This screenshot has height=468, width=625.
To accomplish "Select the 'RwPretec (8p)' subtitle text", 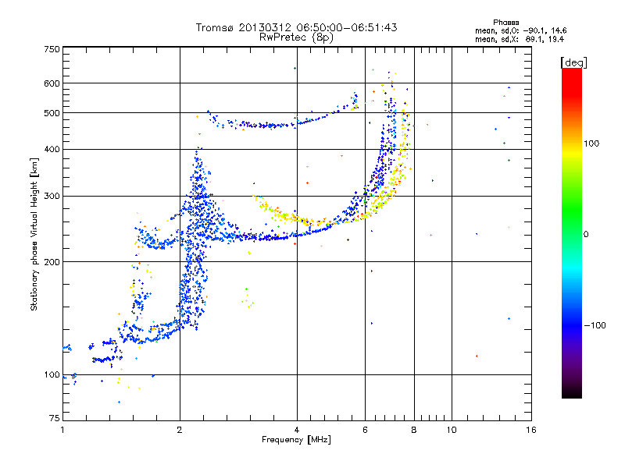I will (x=296, y=37).
